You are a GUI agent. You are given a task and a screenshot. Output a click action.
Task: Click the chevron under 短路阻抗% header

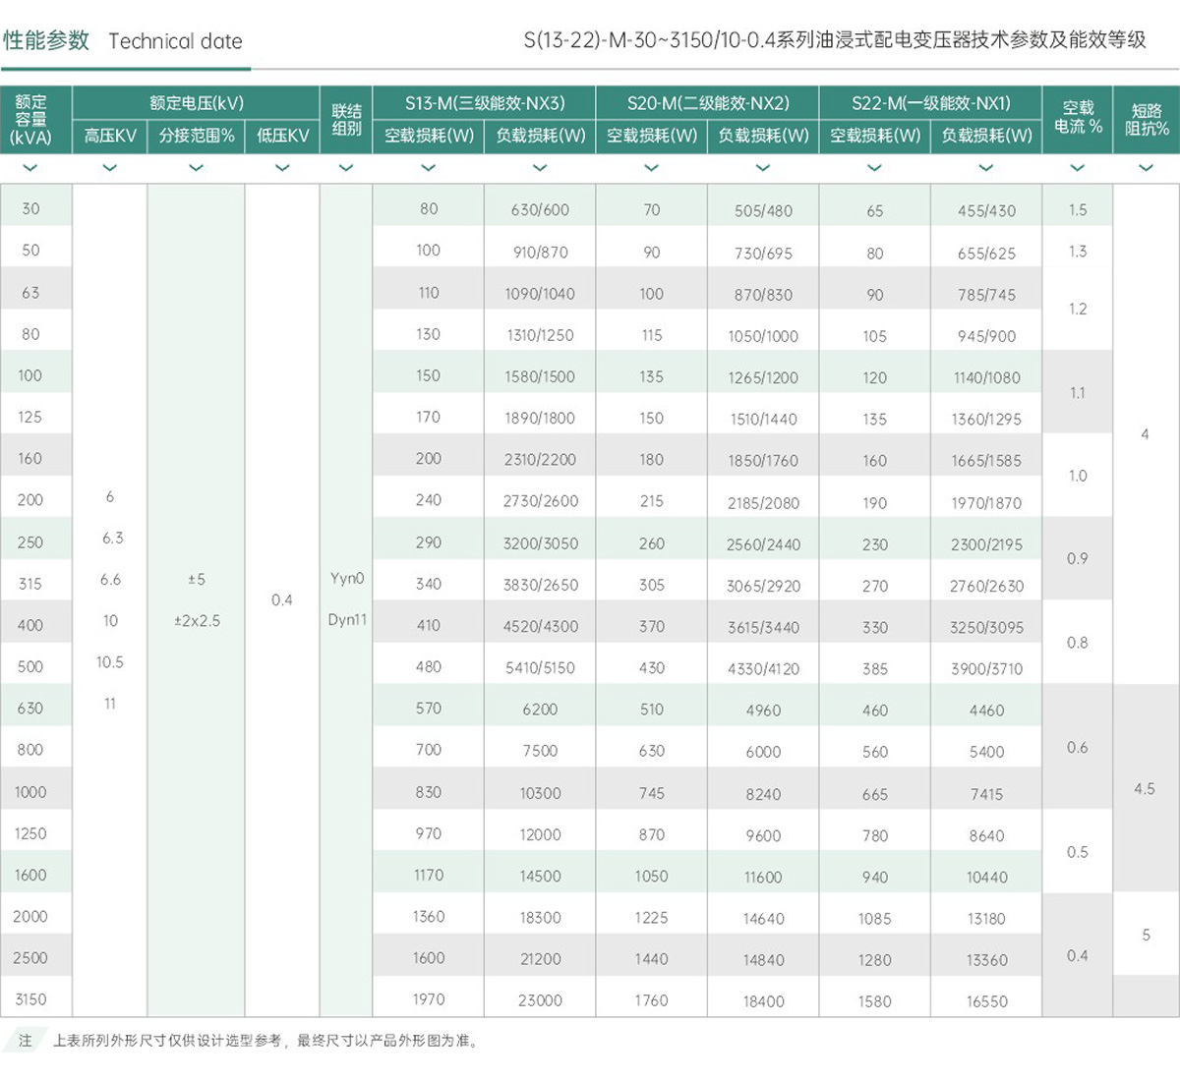click(1146, 168)
